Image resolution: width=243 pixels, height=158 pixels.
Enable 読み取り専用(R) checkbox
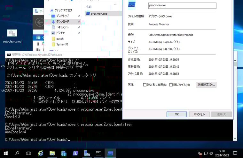[145, 85]
